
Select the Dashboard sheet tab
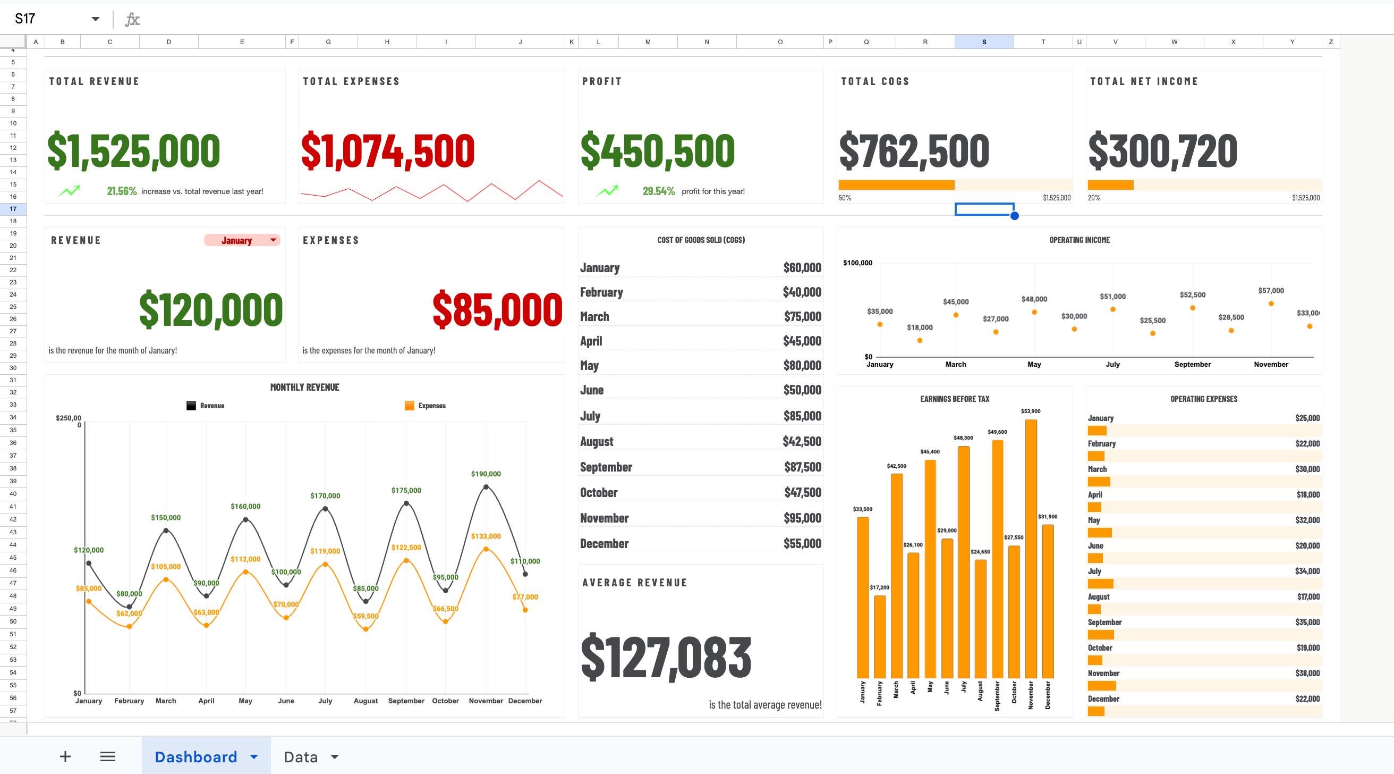tap(196, 756)
